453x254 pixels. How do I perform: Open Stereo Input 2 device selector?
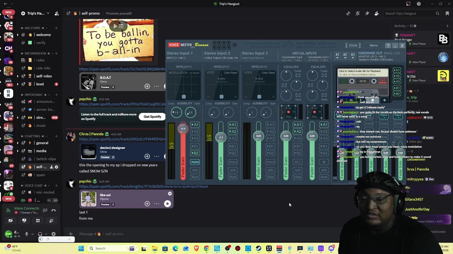point(221,58)
